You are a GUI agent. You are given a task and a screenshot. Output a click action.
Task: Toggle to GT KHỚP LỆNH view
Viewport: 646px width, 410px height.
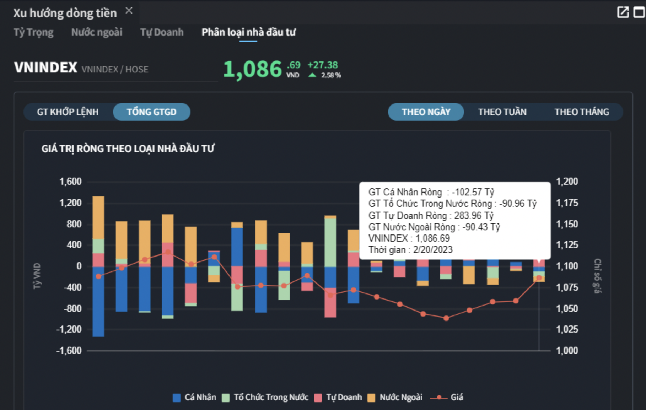tap(68, 112)
